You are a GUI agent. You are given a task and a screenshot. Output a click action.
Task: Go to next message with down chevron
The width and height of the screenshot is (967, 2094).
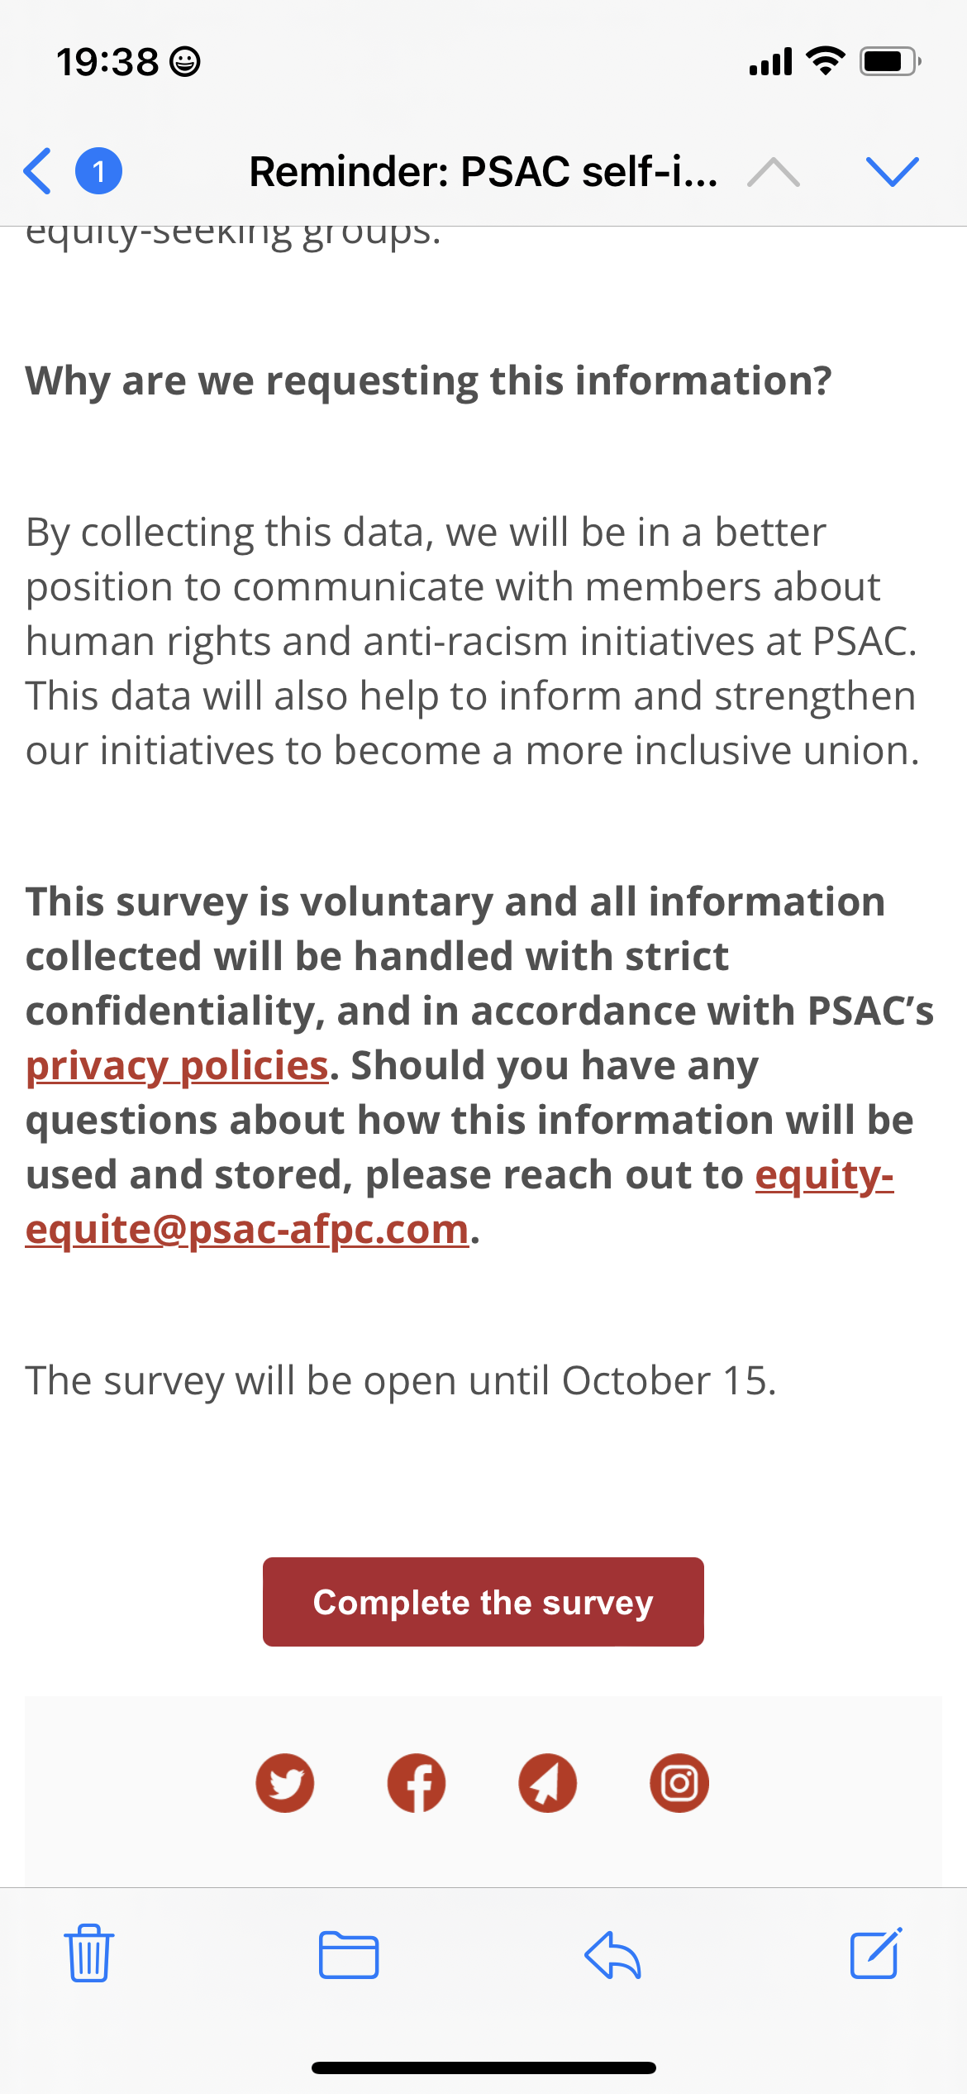(893, 171)
